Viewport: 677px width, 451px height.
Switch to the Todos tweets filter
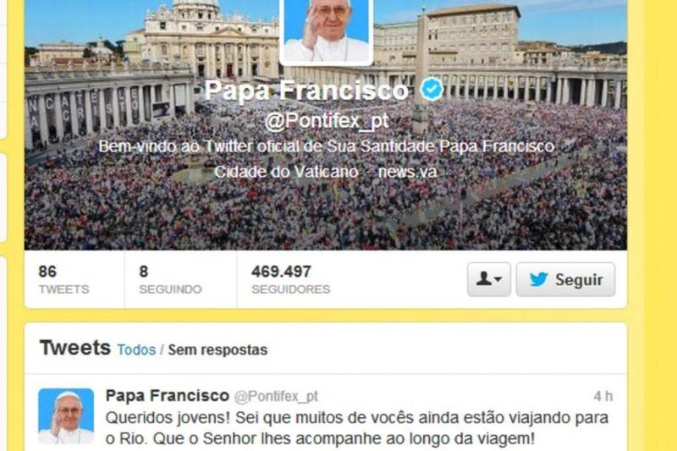pos(136,349)
